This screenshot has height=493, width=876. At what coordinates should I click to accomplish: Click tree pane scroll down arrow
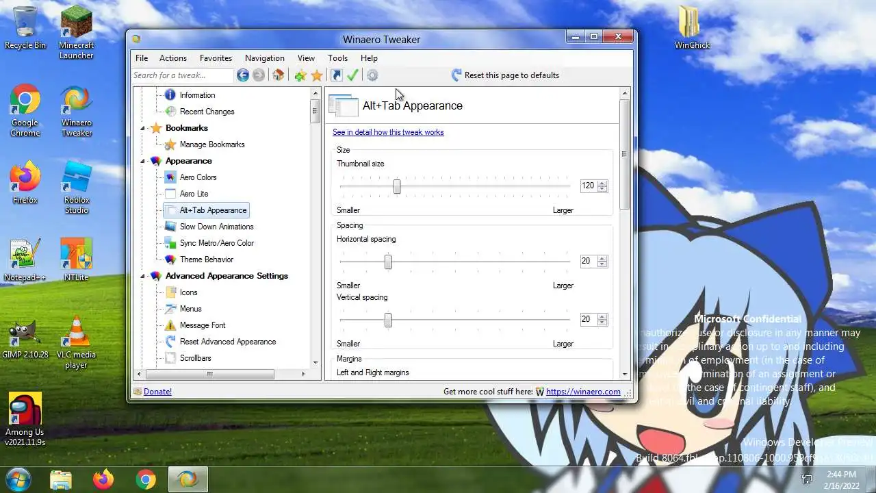315,363
